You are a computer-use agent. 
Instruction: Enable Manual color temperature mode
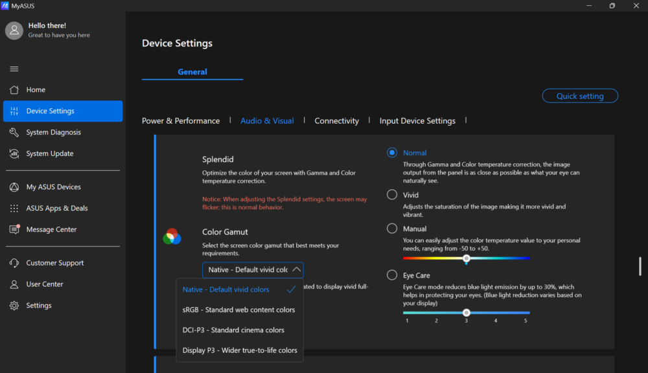click(x=392, y=229)
